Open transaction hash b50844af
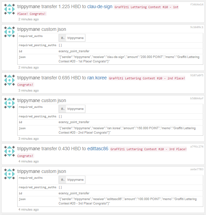The width and height of the screenshot is (206, 215). [197, 98]
